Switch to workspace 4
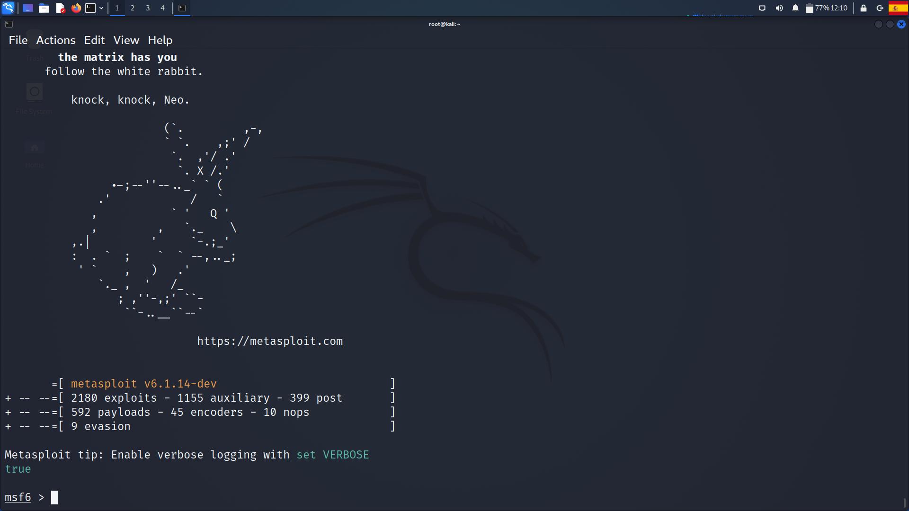 [163, 8]
